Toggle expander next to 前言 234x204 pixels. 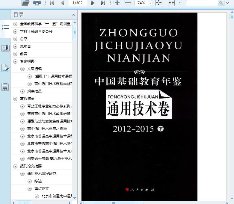(15, 54)
